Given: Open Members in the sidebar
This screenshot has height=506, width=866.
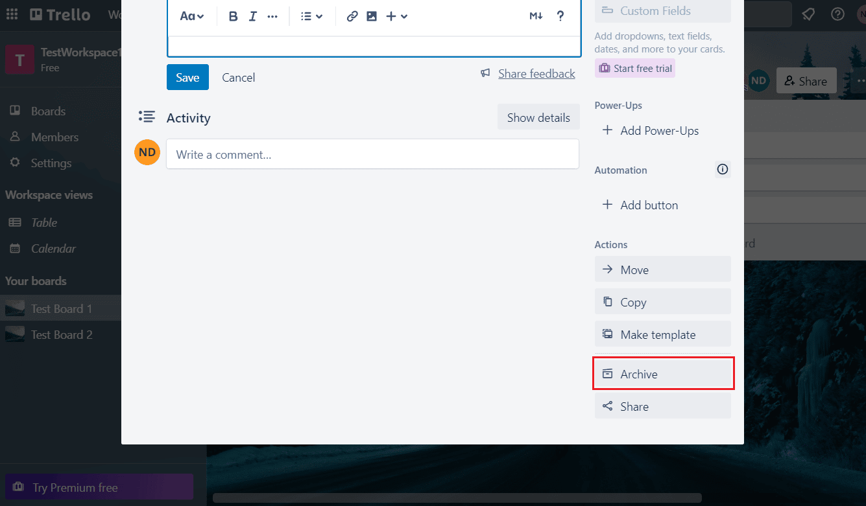Looking at the screenshot, I should (54, 137).
